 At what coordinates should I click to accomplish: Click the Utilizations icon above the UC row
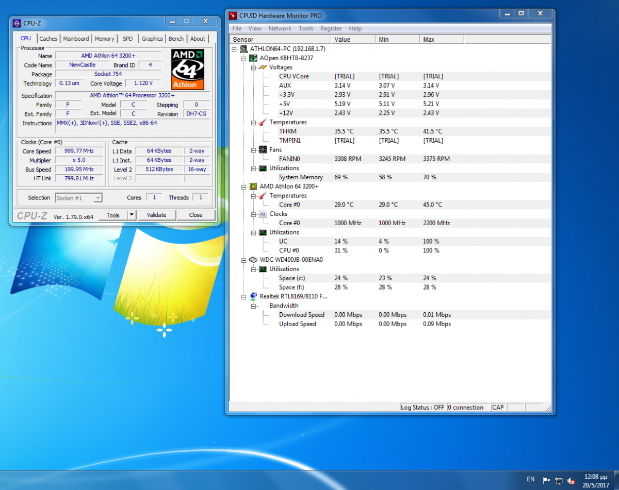pyautogui.click(x=263, y=232)
